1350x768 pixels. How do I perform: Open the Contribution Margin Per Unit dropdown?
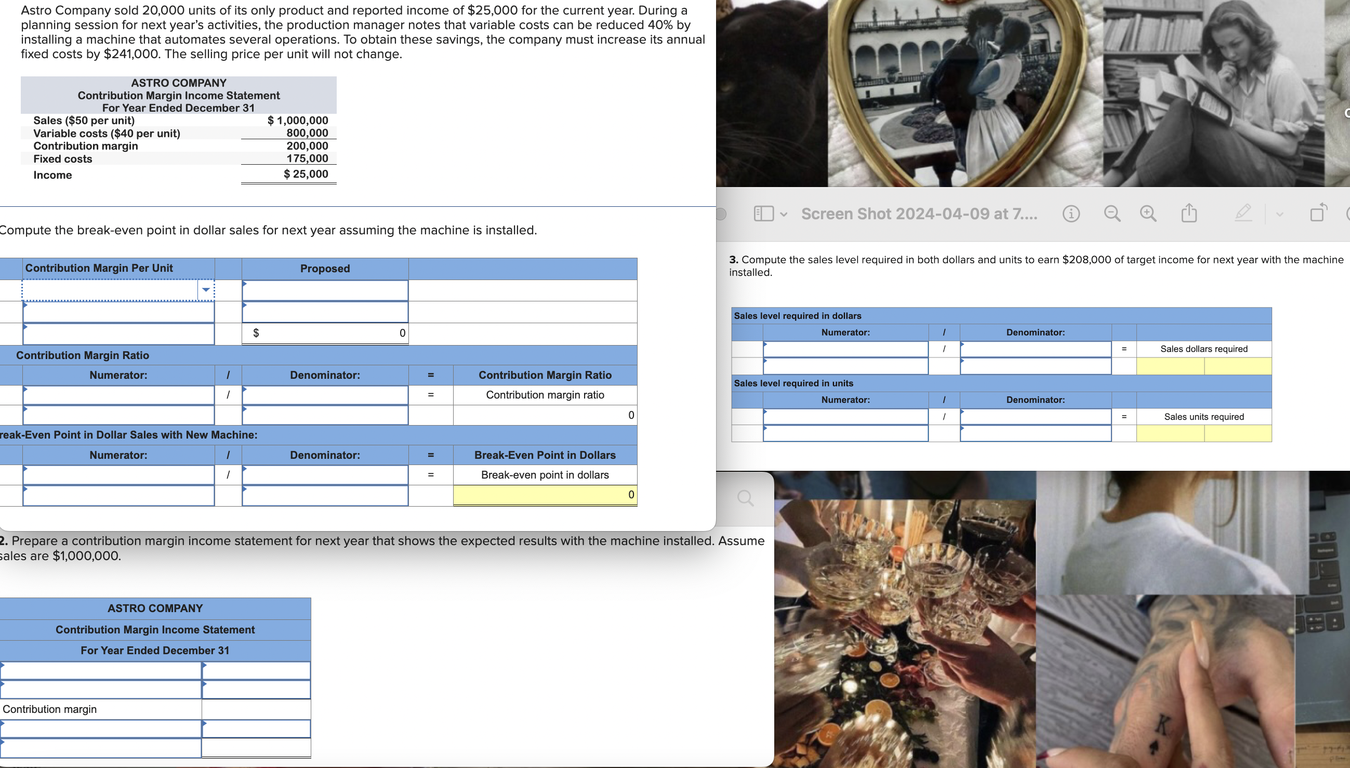[x=206, y=289]
